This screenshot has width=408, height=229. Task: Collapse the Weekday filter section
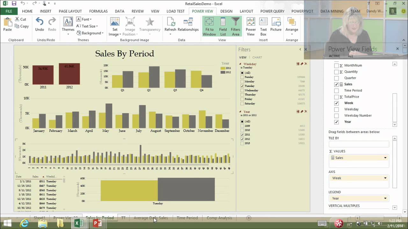coord(240,64)
